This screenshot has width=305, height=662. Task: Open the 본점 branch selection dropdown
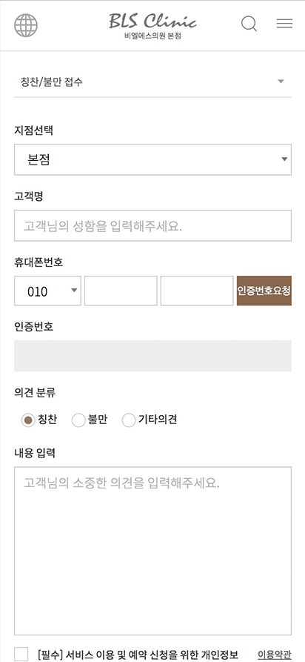[152, 159]
